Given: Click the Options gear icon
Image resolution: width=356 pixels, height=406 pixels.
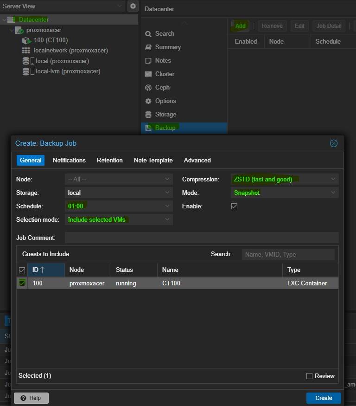Looking at the screenshot, I should tap(148, 101).
